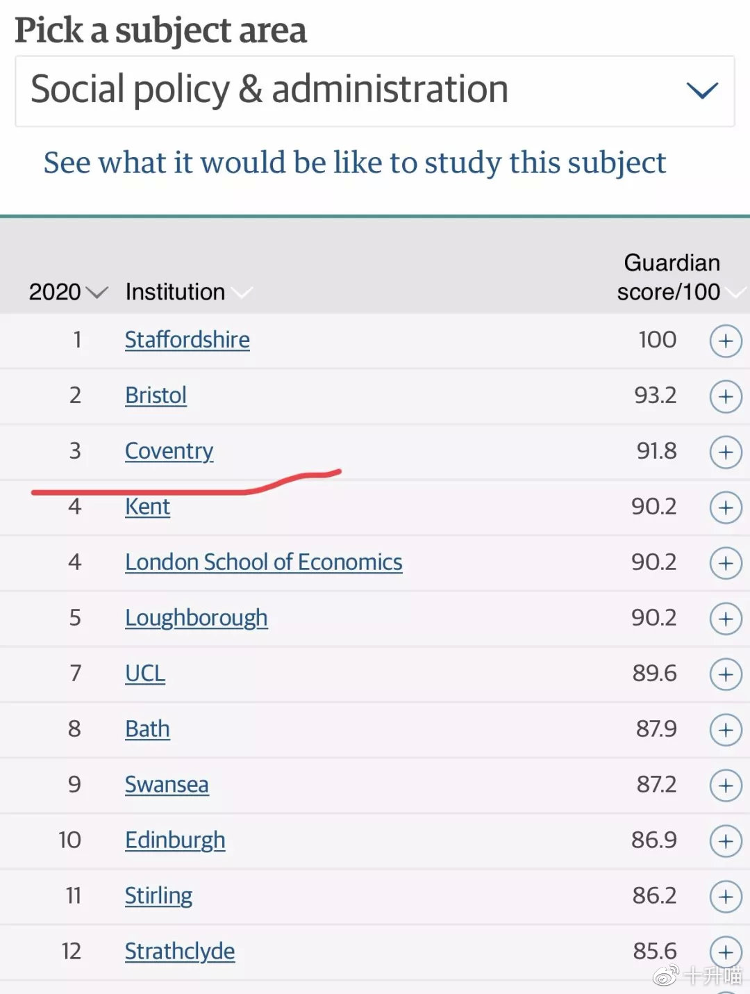Open Swansea row plus icon

point(726,785)
